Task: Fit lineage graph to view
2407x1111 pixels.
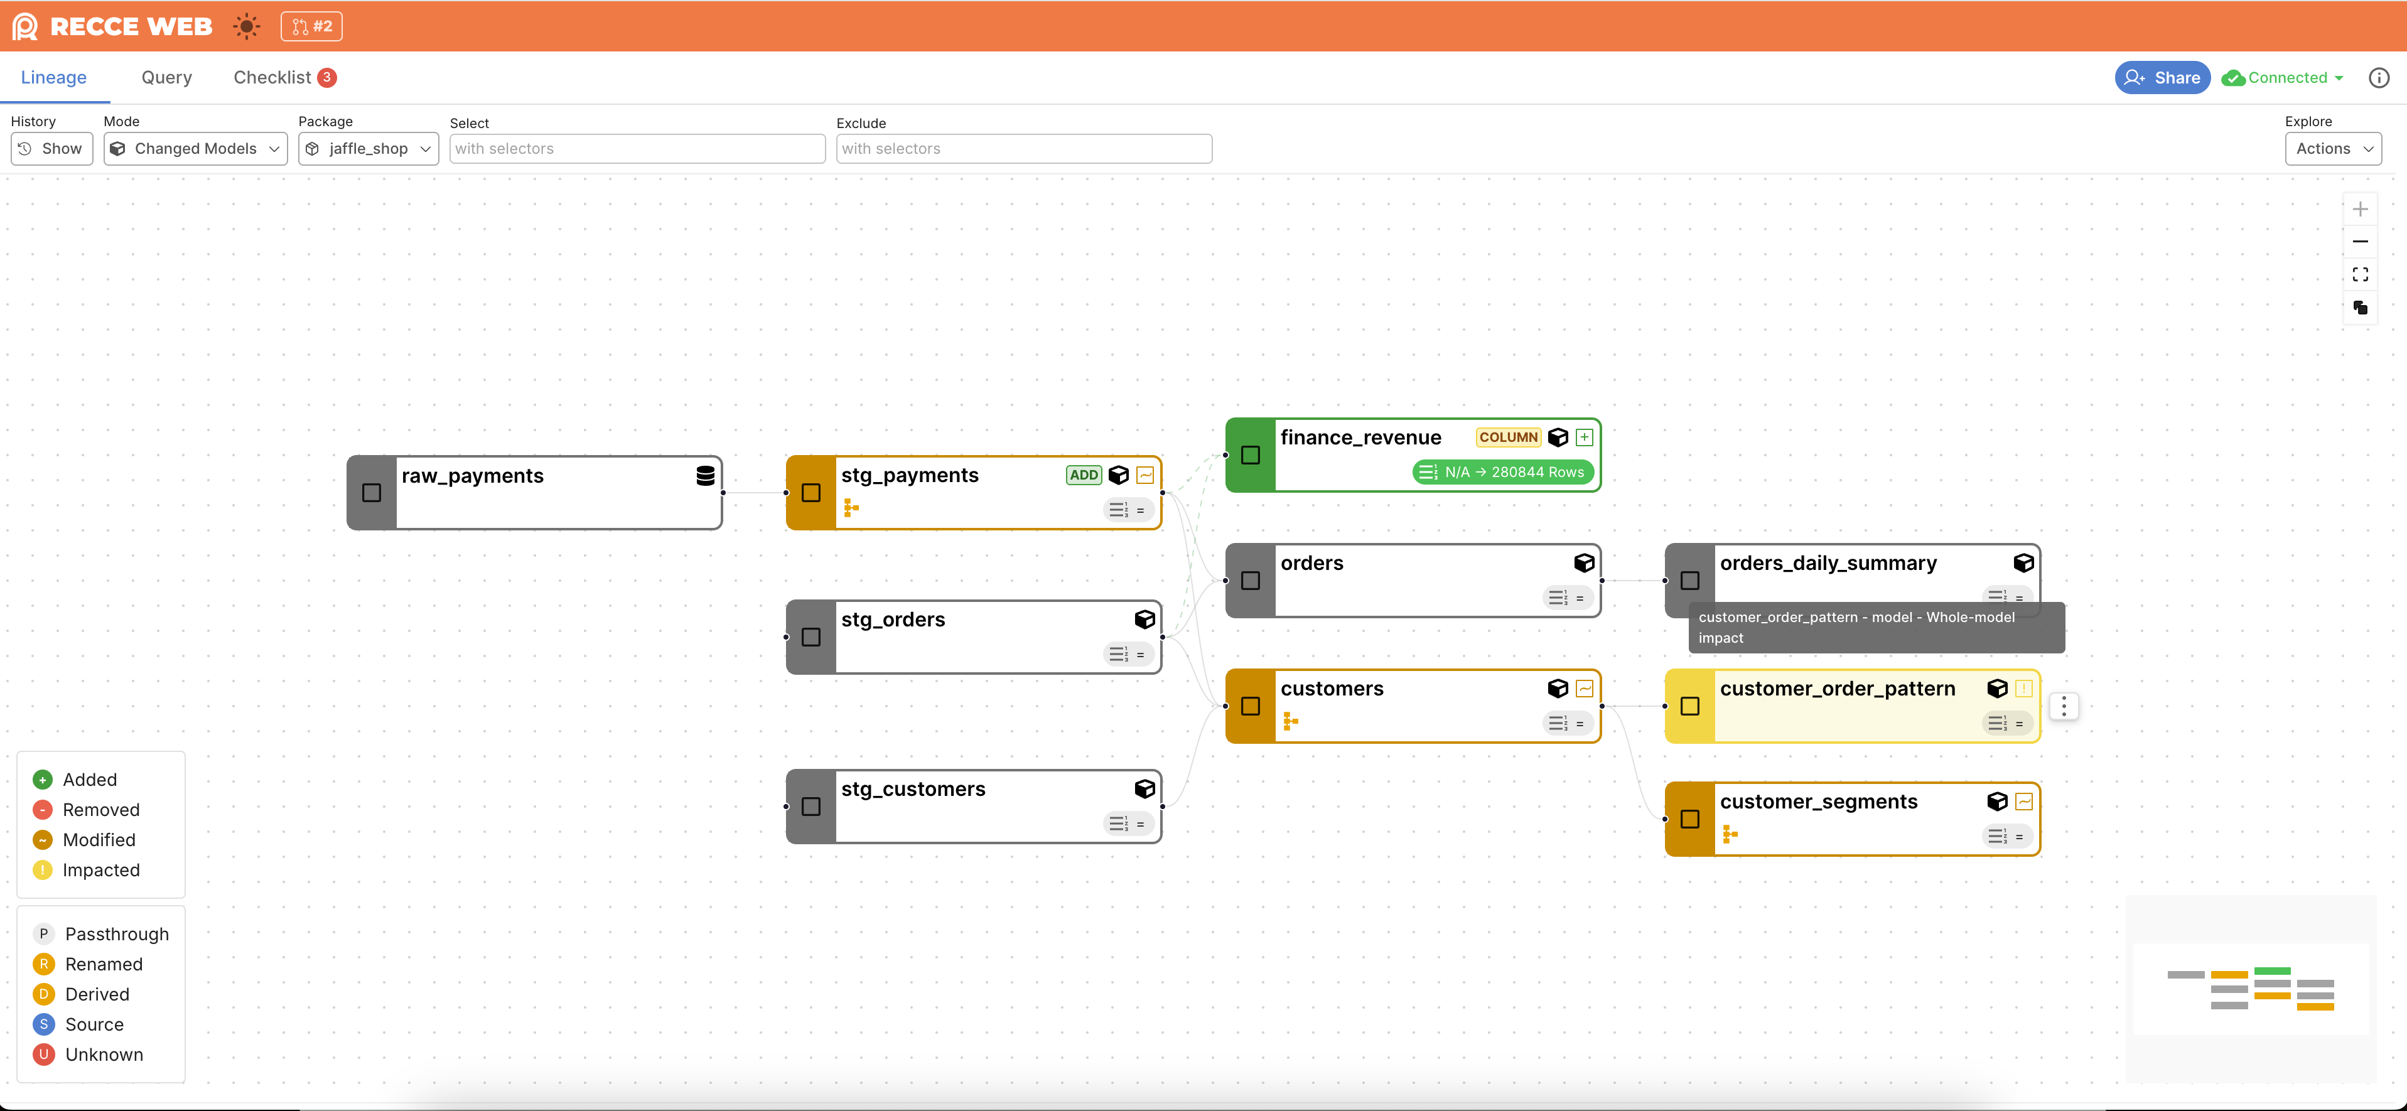Action: (2361, 275)
